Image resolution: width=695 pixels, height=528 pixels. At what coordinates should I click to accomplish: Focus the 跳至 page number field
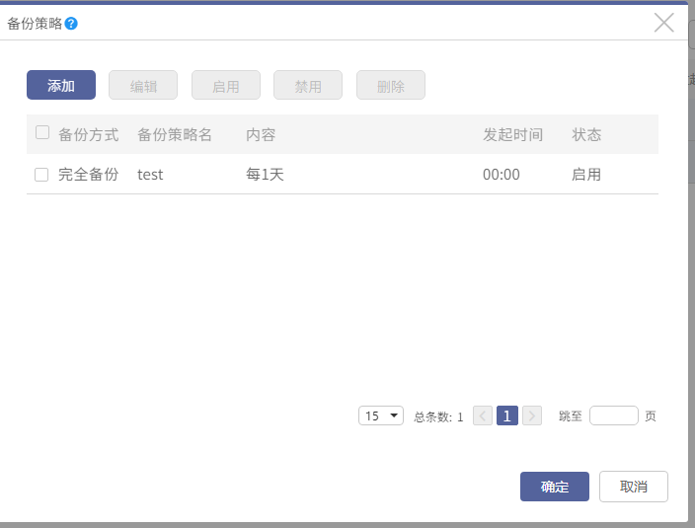click(x=614, y=415)
